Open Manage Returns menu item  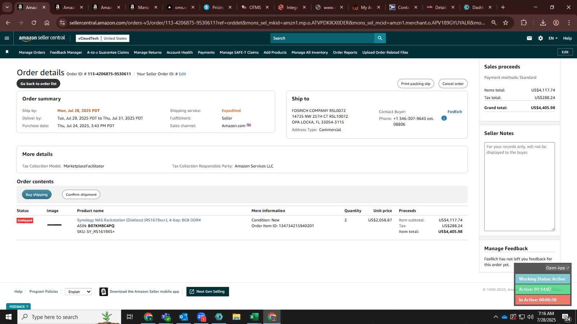(x=148, y=53)
